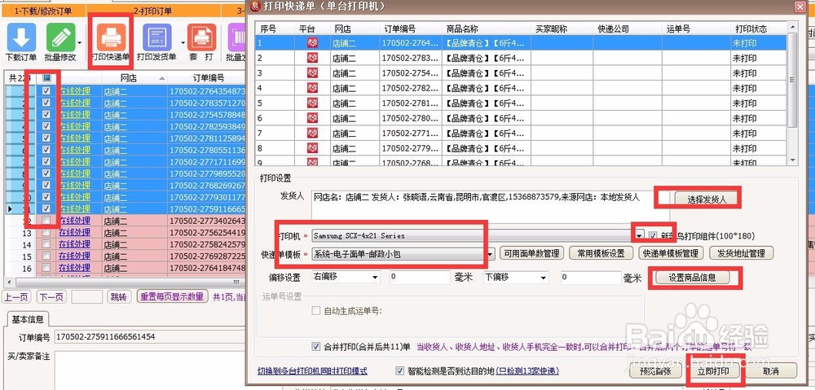Click 常用模板设置 button
This screenshot has width=815, height=390.
[601, 253]
